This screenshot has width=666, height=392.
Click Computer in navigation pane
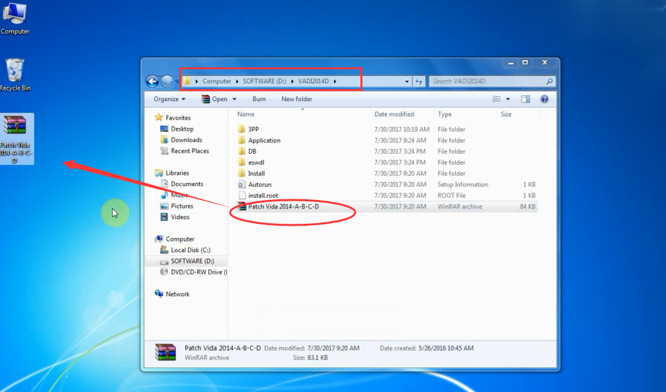click(x=180, y=239)
